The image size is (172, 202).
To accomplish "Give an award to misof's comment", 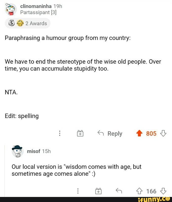I will 98,191.
